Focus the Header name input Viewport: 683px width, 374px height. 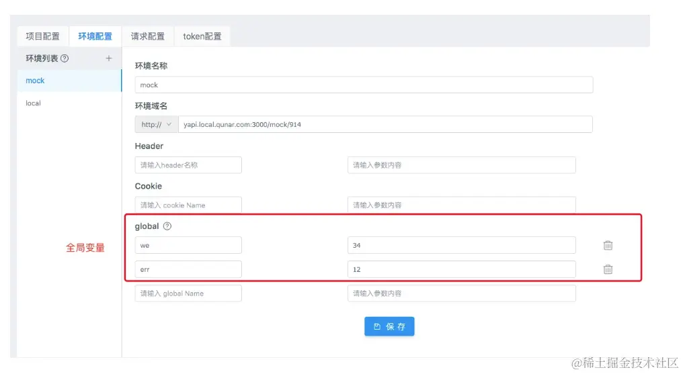tap(188, 165)
